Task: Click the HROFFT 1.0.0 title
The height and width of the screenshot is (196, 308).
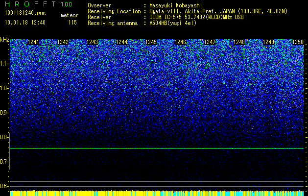Action: (x=39, y=4)
